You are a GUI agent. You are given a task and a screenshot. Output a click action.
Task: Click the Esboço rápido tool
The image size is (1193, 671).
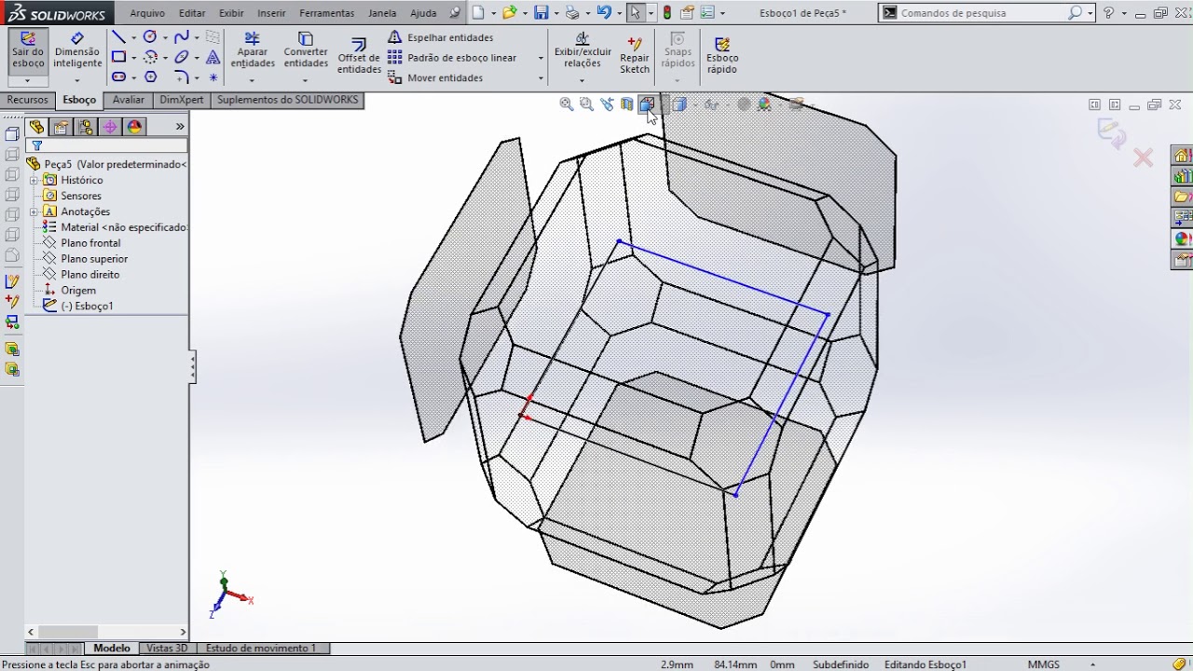click(722, 54)
